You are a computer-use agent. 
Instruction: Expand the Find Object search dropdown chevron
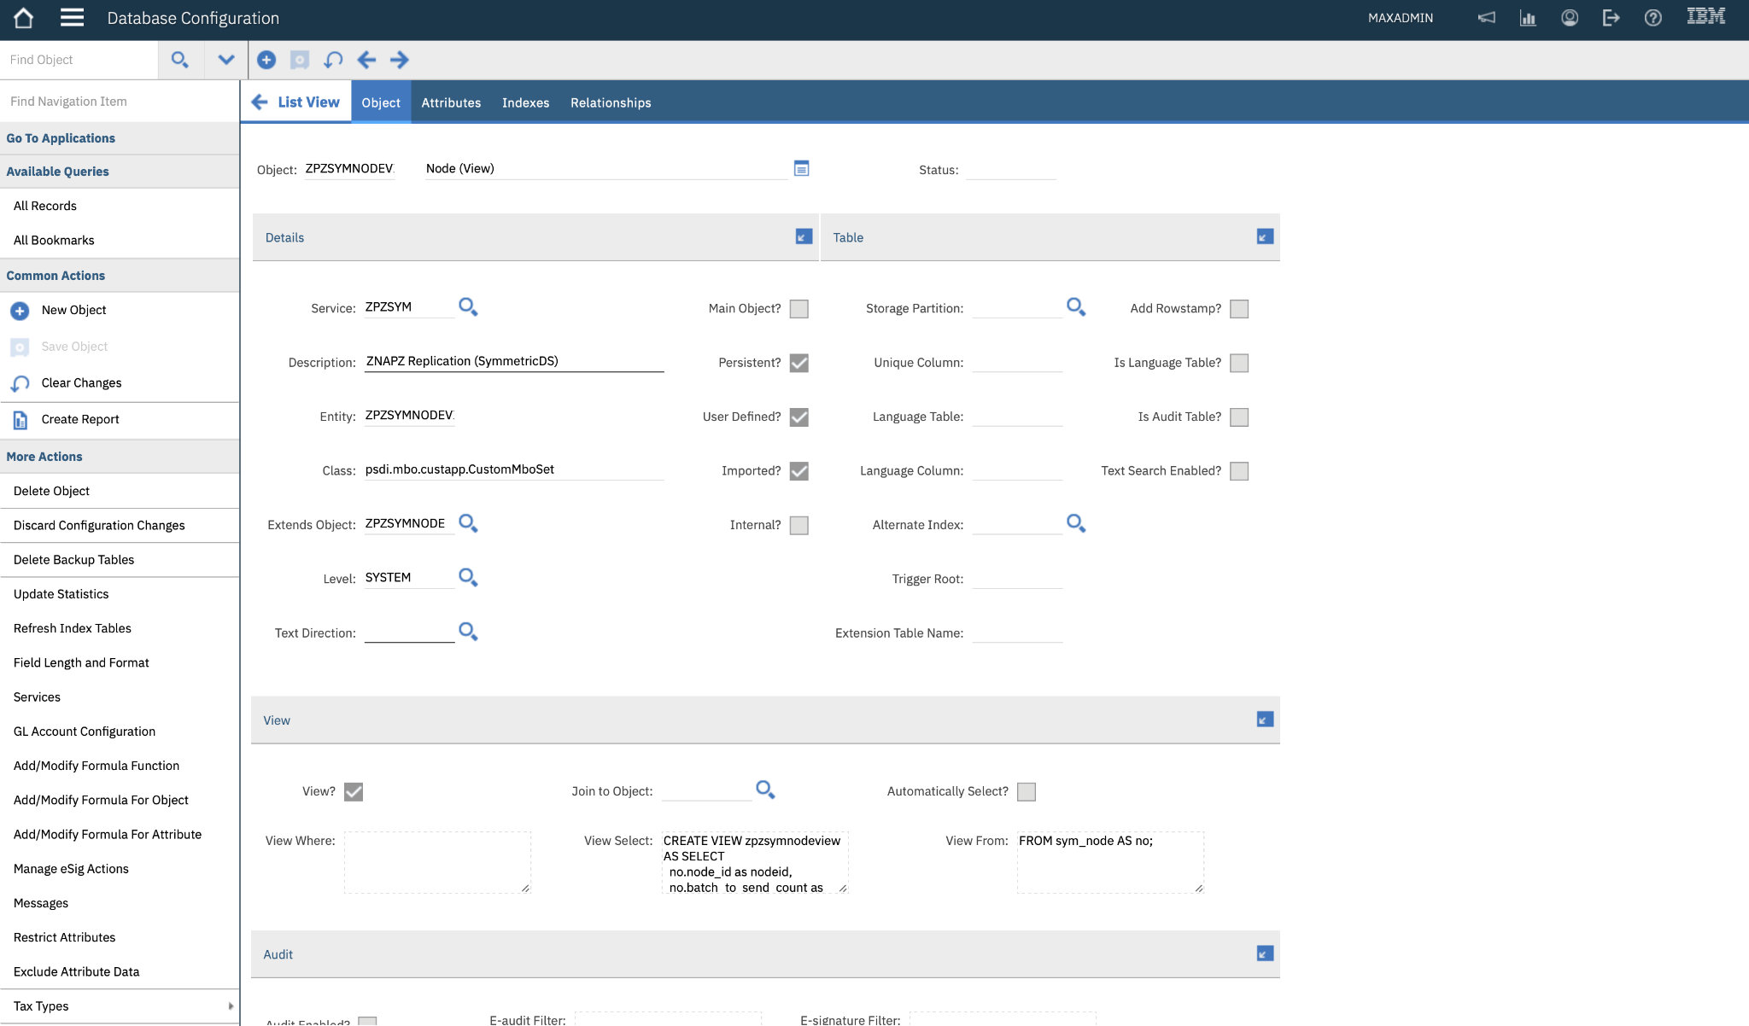point(225,60)
